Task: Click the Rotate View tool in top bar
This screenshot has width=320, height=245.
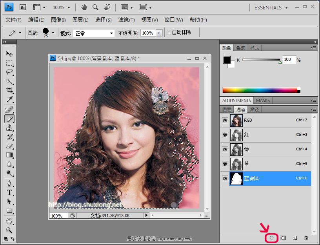Action: coord(107,7)
